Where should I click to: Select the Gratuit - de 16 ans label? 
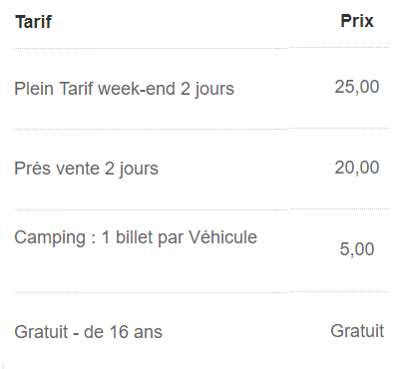click(88, 332)
